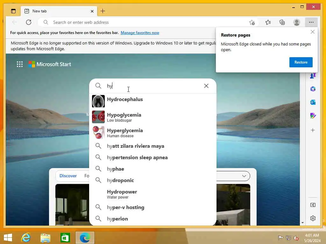Click the page scrollbar down arrow

click(302, 223)
